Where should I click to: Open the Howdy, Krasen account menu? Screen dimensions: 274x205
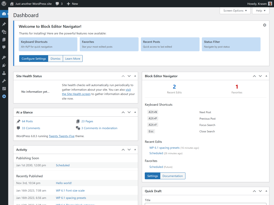point(260,4)
